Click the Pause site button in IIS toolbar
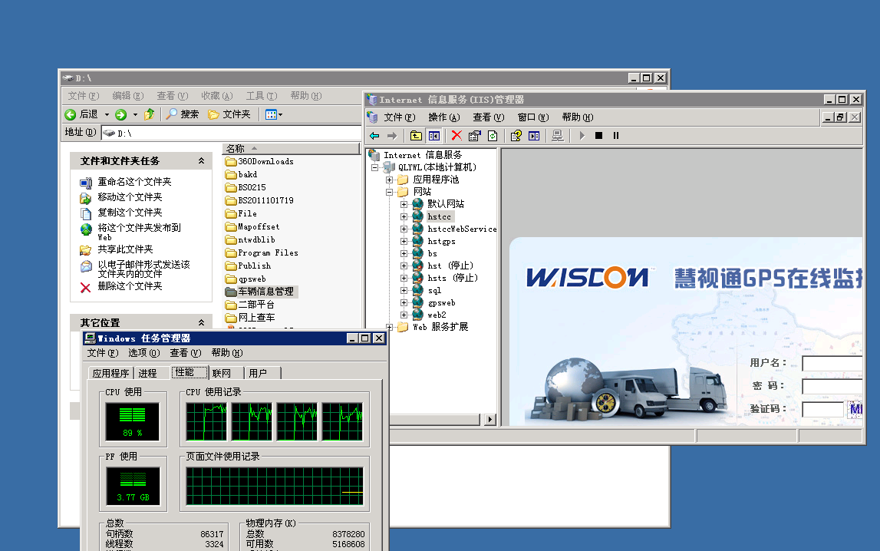This screenshot has width=880, height=551. click(615, 136)
